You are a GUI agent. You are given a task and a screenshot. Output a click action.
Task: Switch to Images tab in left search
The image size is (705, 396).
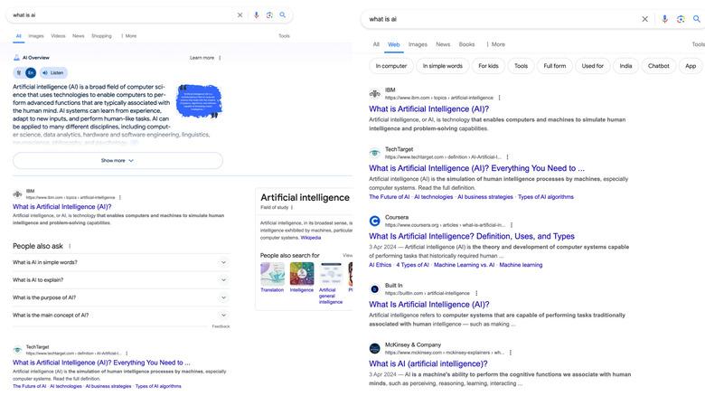[x=36, y=36]
